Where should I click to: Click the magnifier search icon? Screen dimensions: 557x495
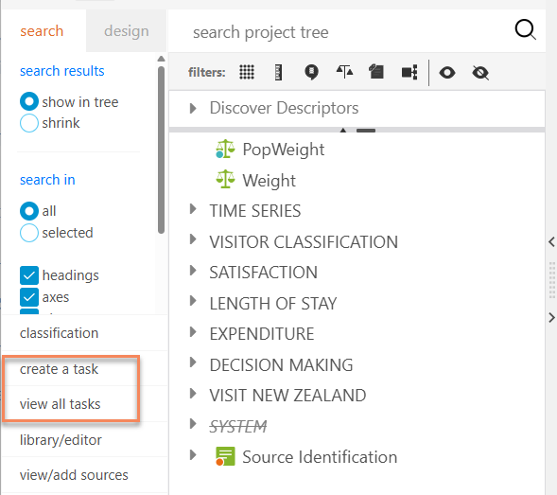[x=525, y=30]
